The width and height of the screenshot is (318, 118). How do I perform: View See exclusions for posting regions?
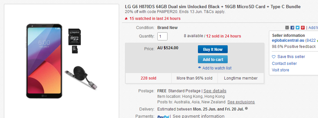click(x=241, y=102)
